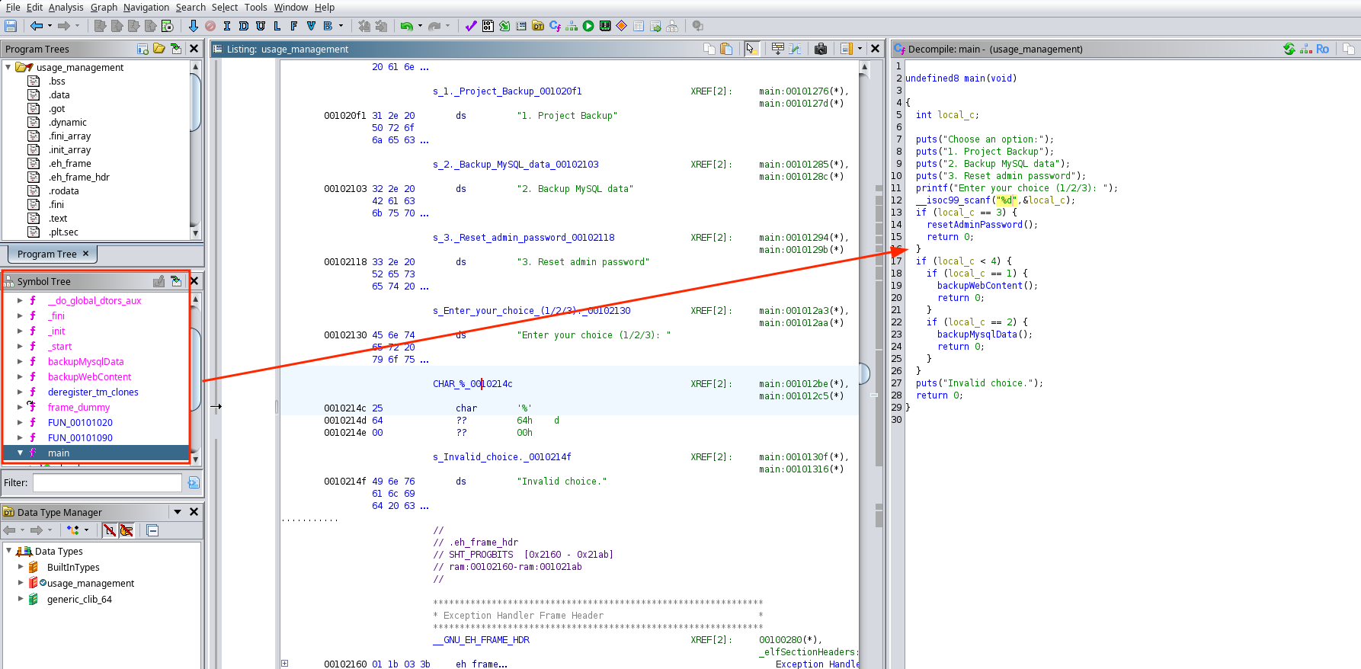Open the File menu
Viewport: 1361px width, 669px height.
tap(13, 7)
